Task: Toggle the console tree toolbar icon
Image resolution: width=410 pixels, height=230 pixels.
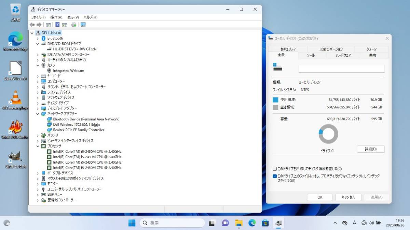Action: point(48,25)
